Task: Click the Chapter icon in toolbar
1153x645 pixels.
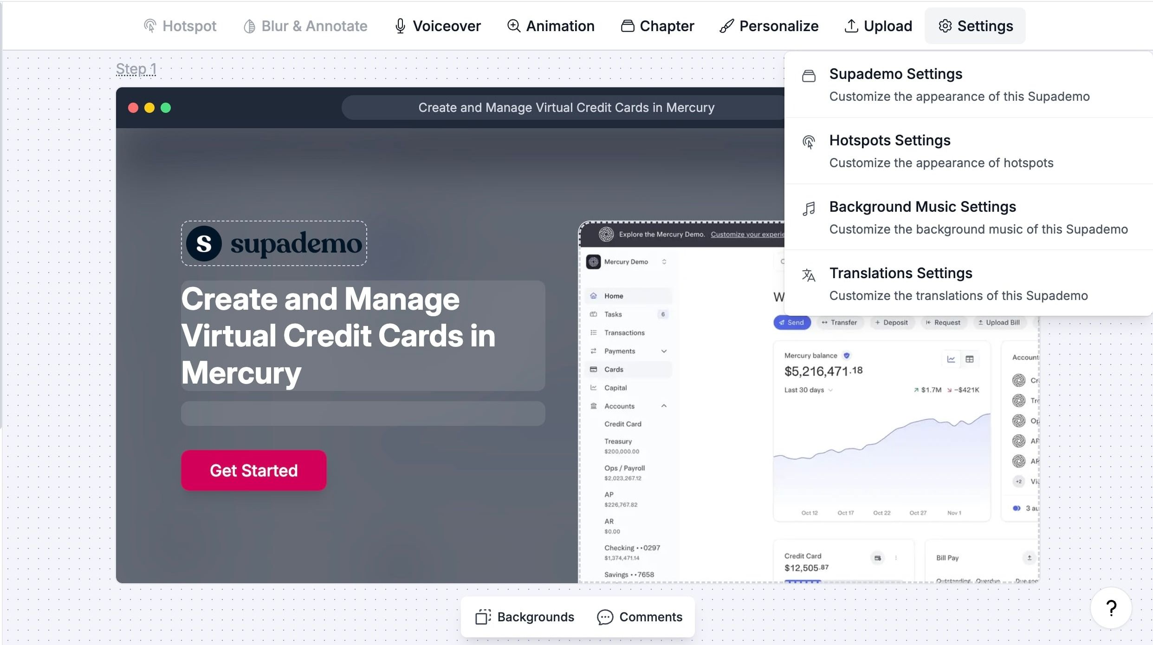Action: pos(628,26)
